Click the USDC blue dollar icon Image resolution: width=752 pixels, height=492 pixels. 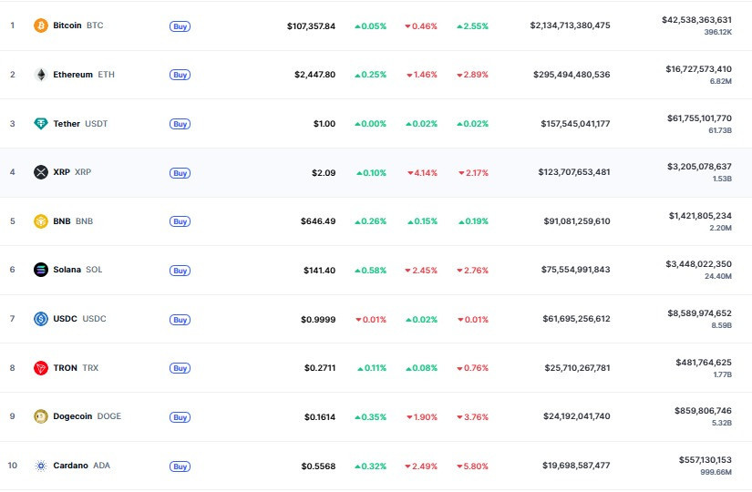[x=41, y=319]
